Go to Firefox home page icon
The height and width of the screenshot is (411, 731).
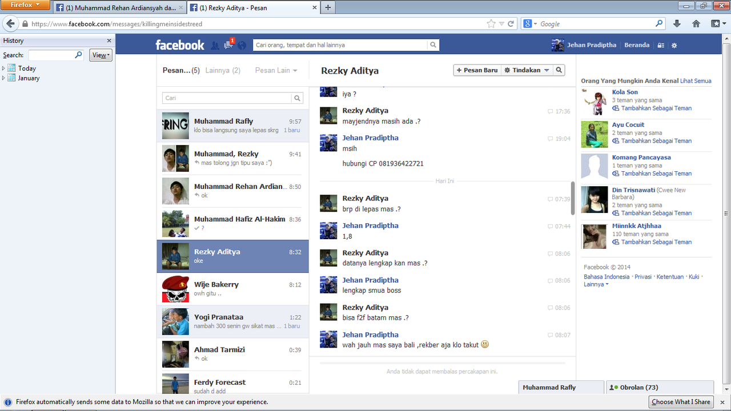pos(696,24)
